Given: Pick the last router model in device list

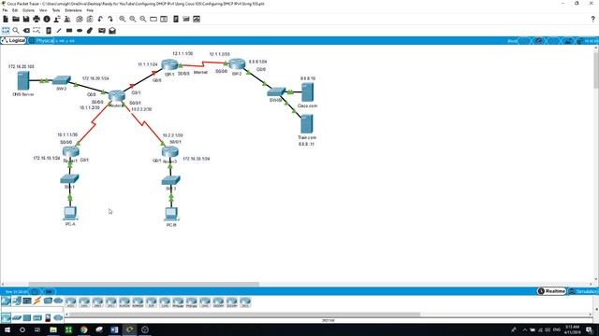Looking at the screenshot, I should click(x=245, y=302).
